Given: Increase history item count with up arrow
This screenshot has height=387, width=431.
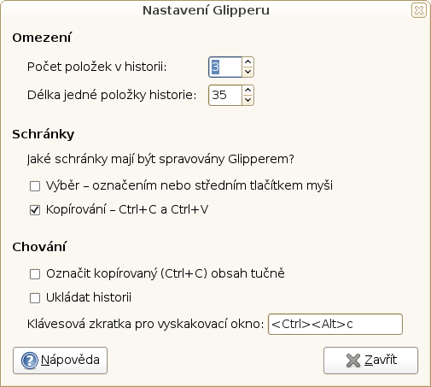Looking at the screenshot, I should click(x=248, y=62).
